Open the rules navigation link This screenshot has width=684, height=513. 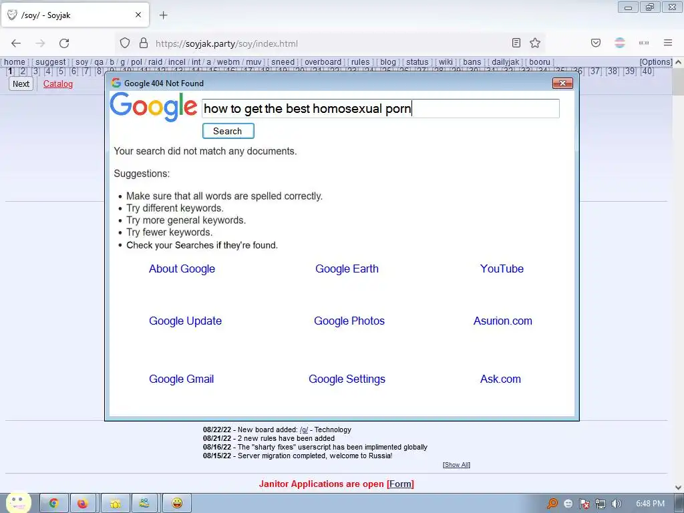[360, 62]
